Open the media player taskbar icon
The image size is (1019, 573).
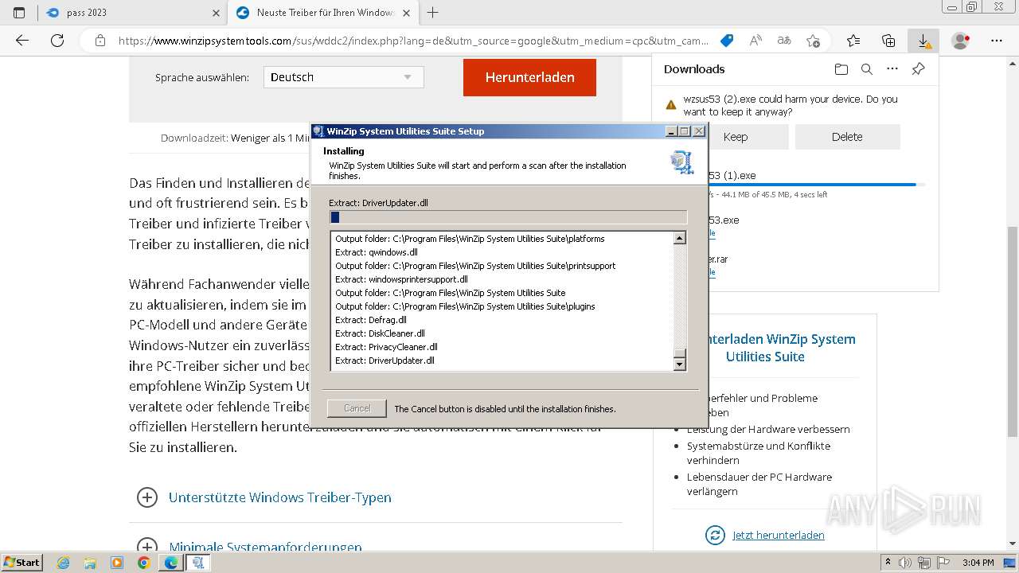[117, 563]
